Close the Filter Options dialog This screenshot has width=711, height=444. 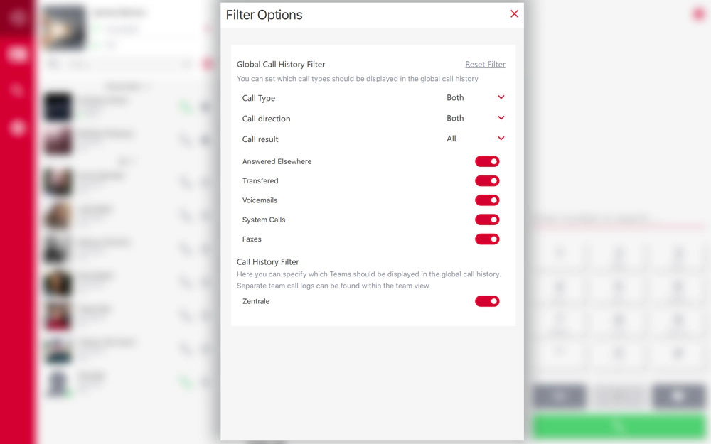[514, 14]
